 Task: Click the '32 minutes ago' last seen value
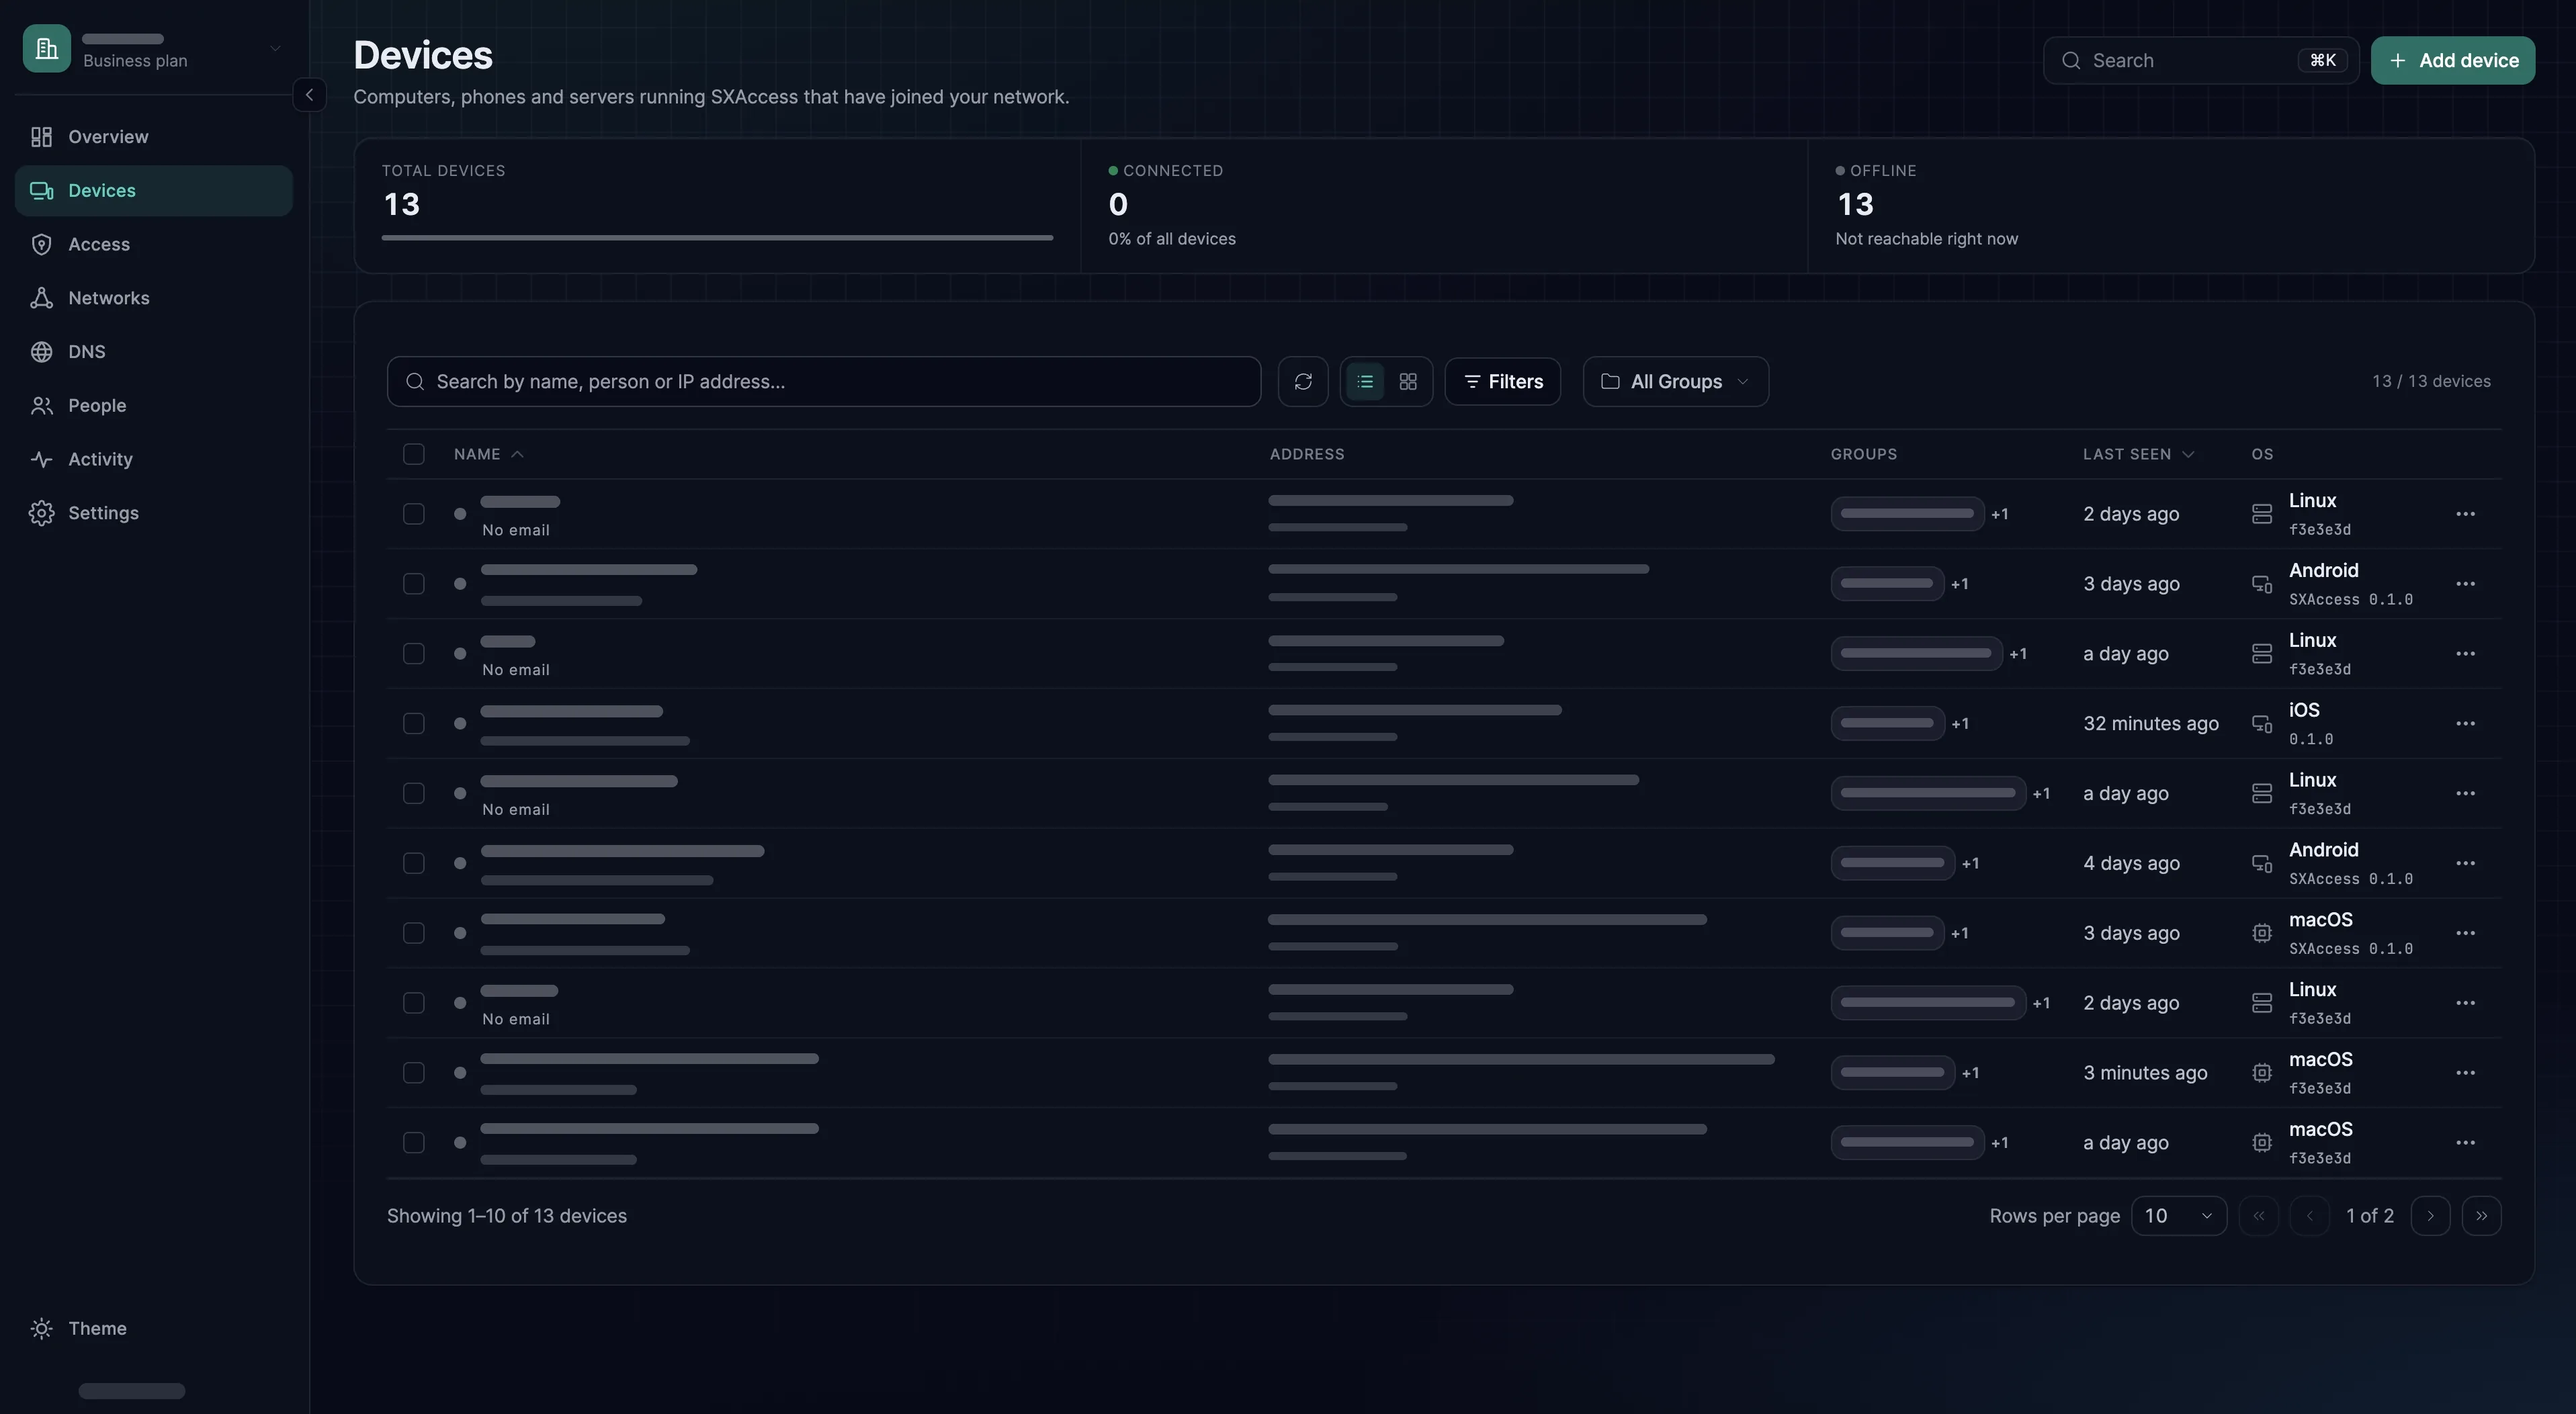(2150, 724)
